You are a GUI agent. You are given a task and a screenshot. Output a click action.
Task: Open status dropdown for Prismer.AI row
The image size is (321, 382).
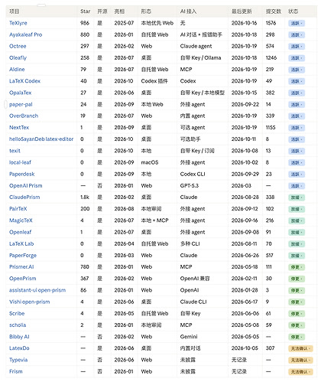point(297,267)
